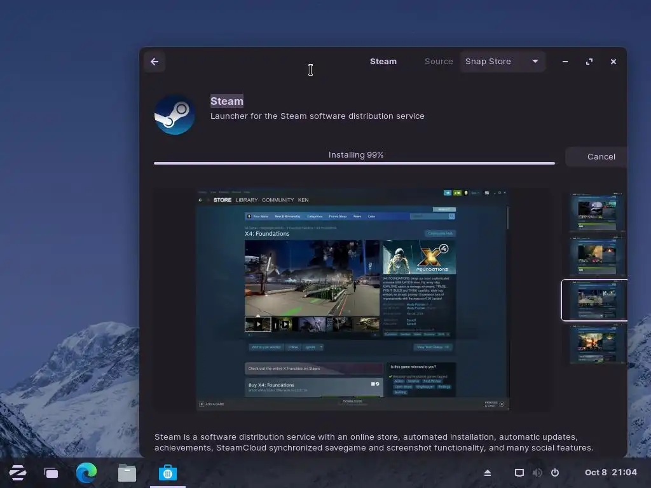This screenshot has height=488, width=651.
Task: Open the large X4: Foundations screenshot preview
Action: coord(352,300)
